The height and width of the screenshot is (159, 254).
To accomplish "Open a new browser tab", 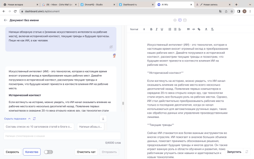I will [236, 5].
